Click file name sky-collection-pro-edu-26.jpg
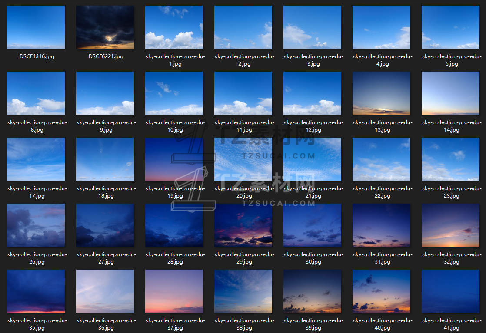 pyautogui.click(x=37, y=258)
